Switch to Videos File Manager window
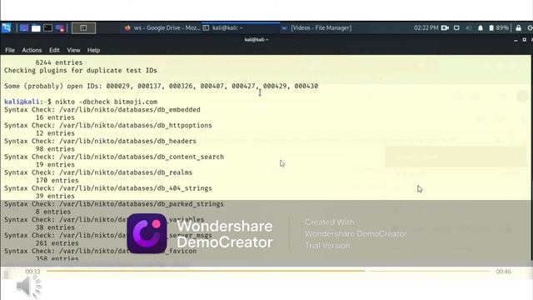Image resolution: width=533 pixels, height=300 pixels. (316, 27)
